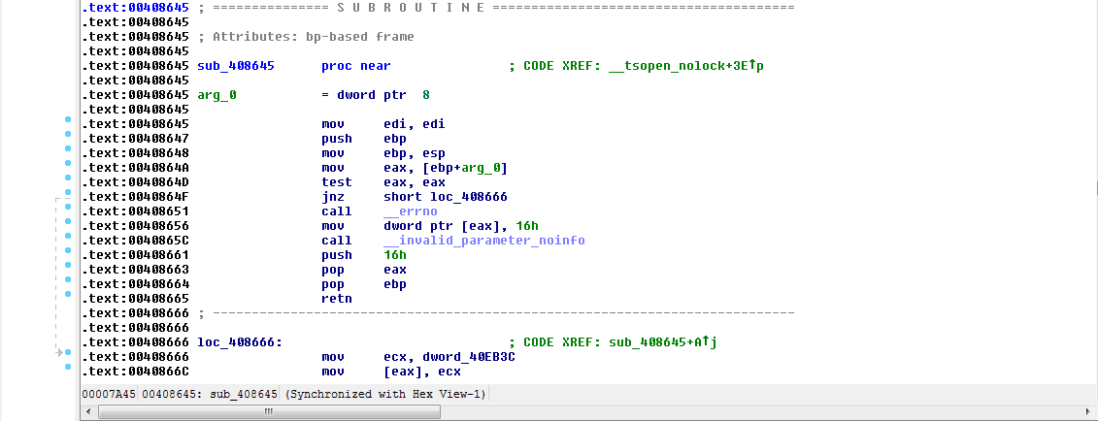The image size is (1098, 421).
Task: Follow the __errno call target
Action: pyautogui.click(x=411, y=211)
